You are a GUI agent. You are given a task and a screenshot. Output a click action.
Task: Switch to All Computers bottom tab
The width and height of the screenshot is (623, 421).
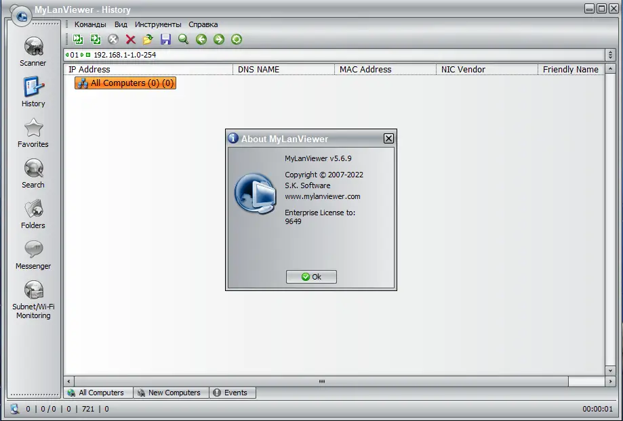pos(98,393)
